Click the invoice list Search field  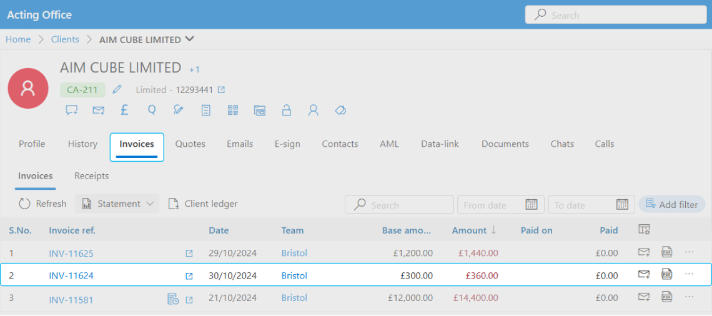tap(400, 205)
